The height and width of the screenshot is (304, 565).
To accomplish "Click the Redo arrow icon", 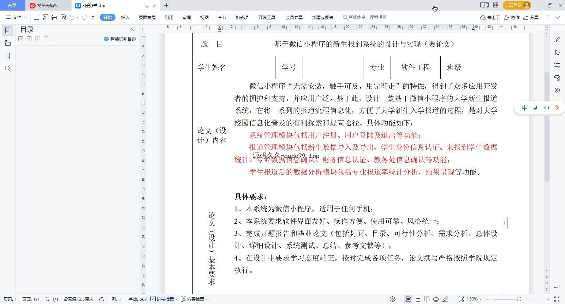I will (x=84, y=17).
